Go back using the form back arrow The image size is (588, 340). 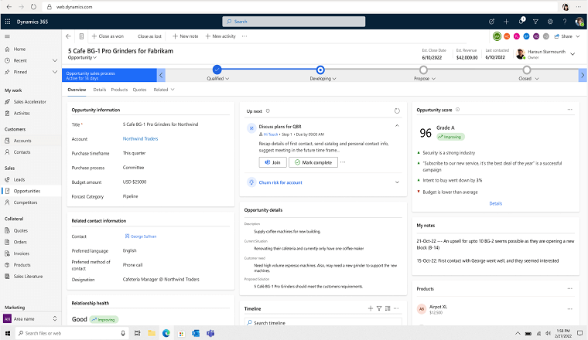coord(68,36)
